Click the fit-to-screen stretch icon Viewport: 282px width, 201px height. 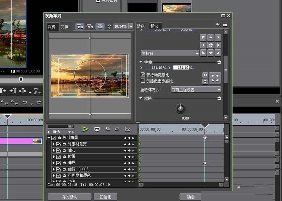click(x=215, y=78)
